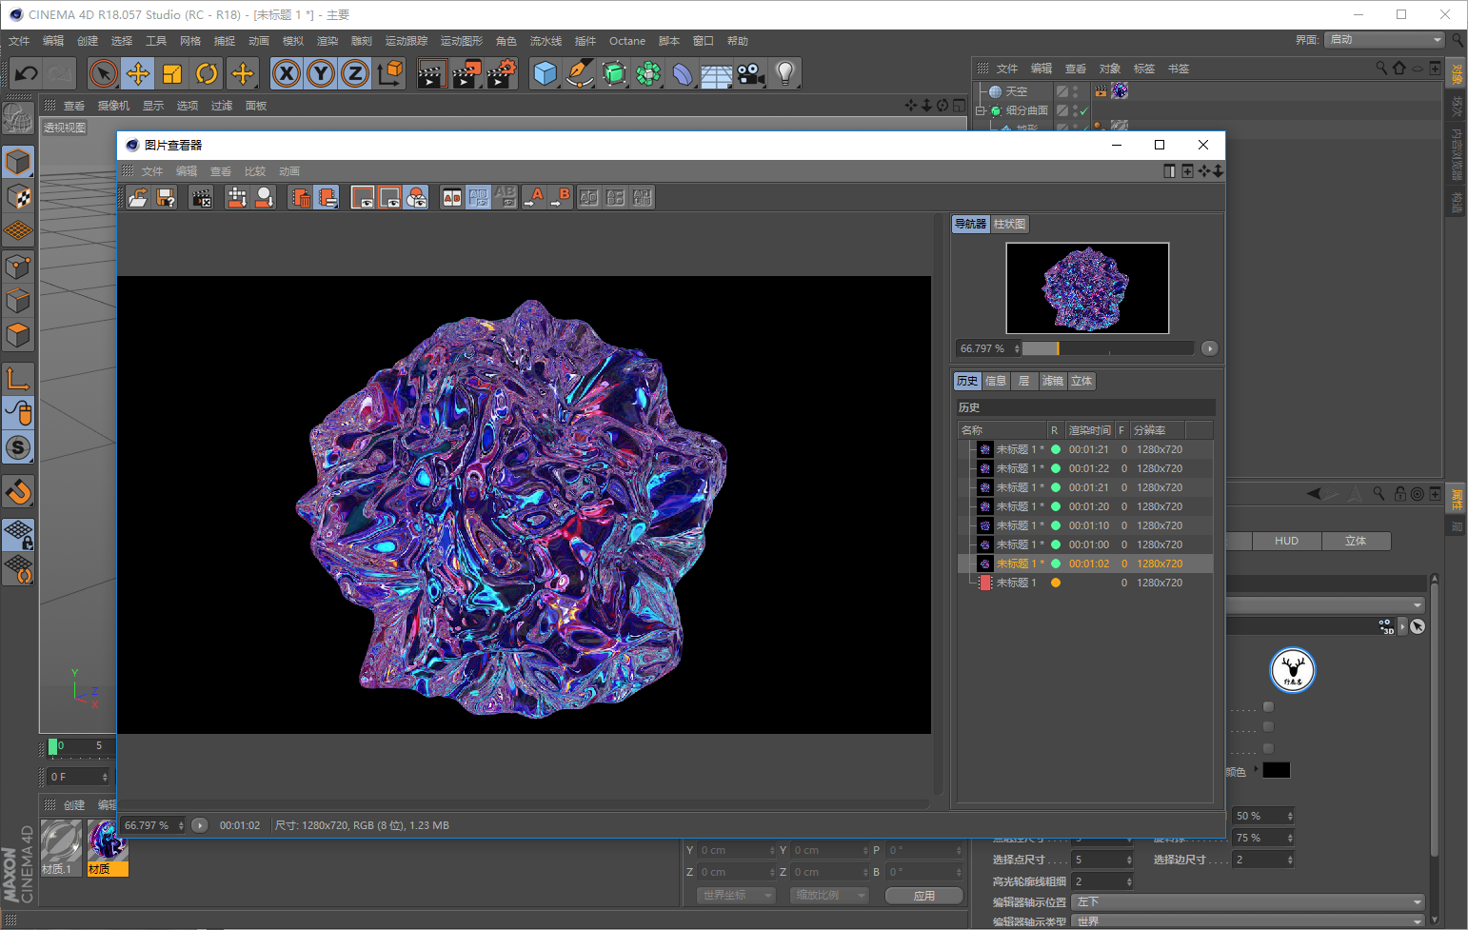Image resolution: width=1468 pixels, height=930 pixels.
Task: Open the Octane menu
Action: tap(626, 41)
